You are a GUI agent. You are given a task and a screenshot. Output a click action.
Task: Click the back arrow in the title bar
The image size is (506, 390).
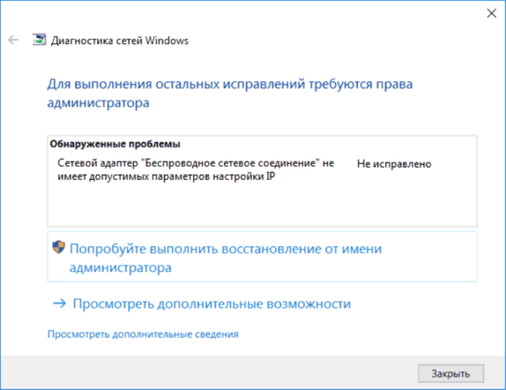13,40
